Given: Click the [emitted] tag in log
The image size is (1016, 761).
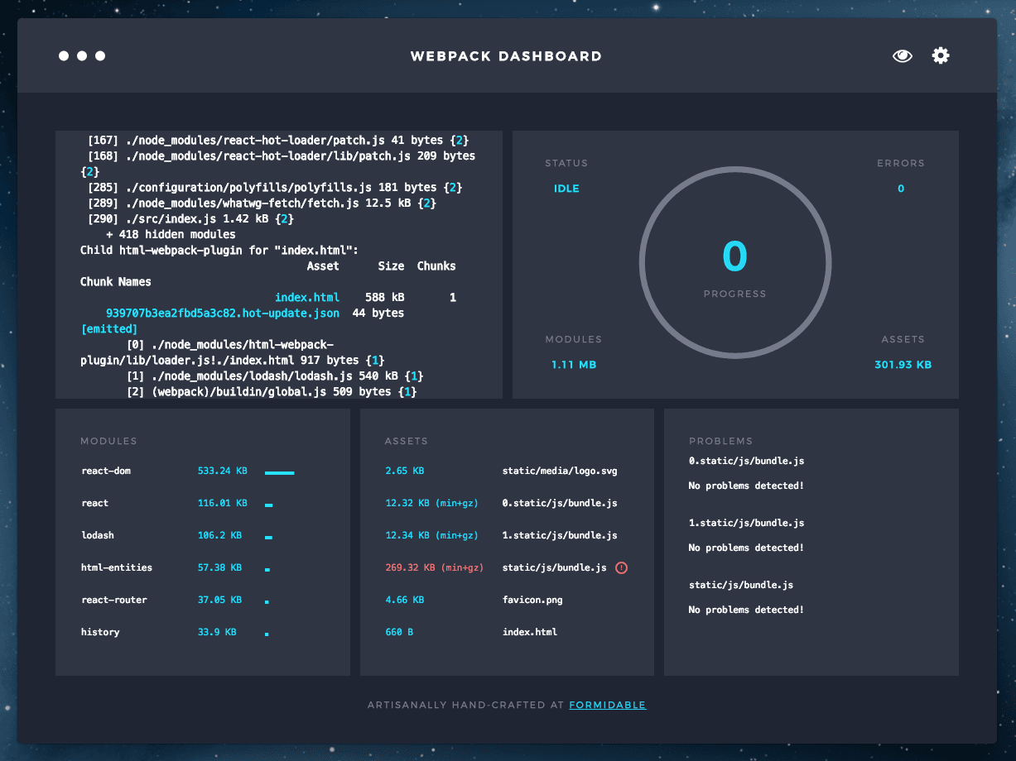Looking at the screenshot, I should (109, 328).
